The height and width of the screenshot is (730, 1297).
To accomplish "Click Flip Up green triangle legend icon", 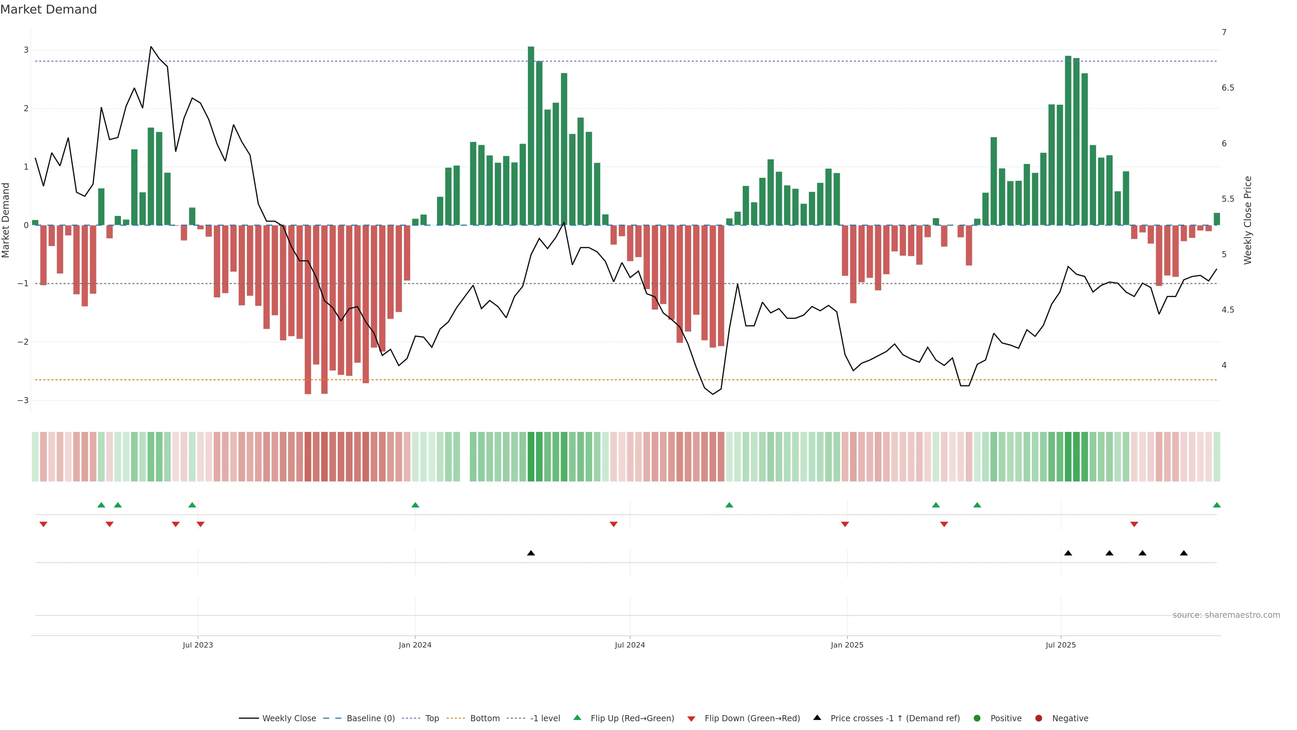I will [x=578, y=717].
